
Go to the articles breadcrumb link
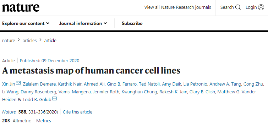(29, 41)
